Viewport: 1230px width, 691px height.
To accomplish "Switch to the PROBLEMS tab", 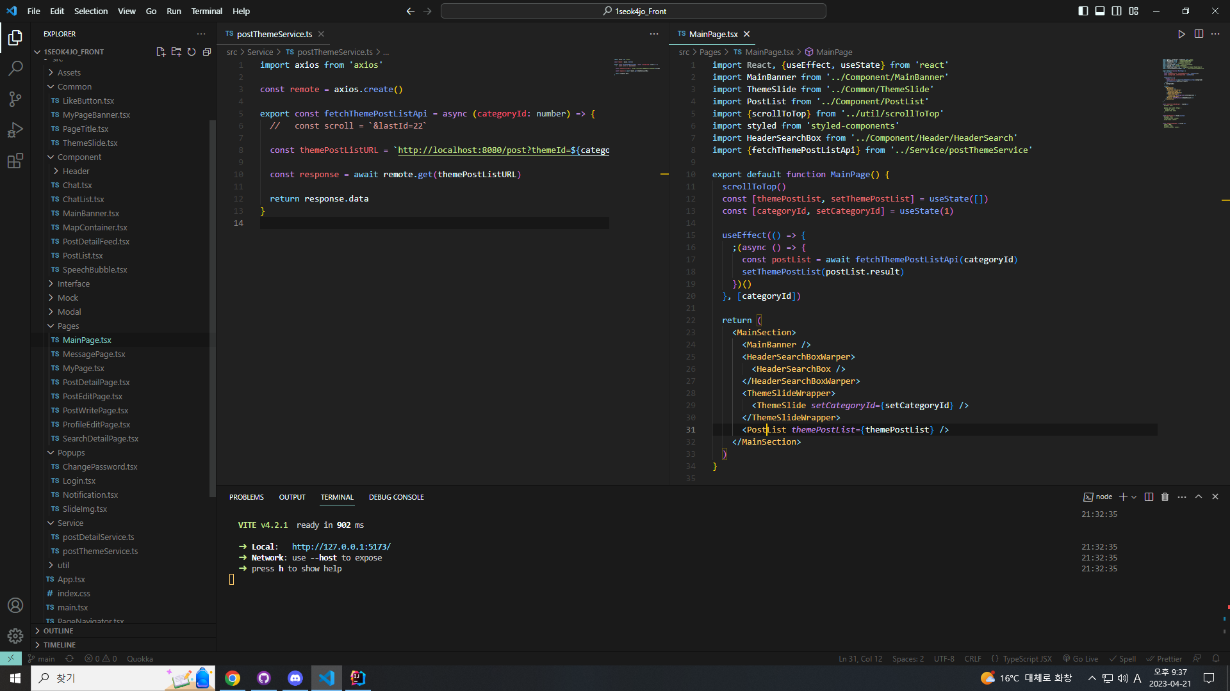I will point(246,497).
